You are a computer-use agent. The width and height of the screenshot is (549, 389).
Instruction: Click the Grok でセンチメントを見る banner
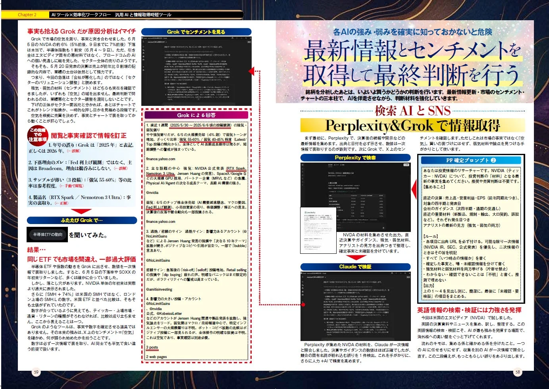(196, 32)
